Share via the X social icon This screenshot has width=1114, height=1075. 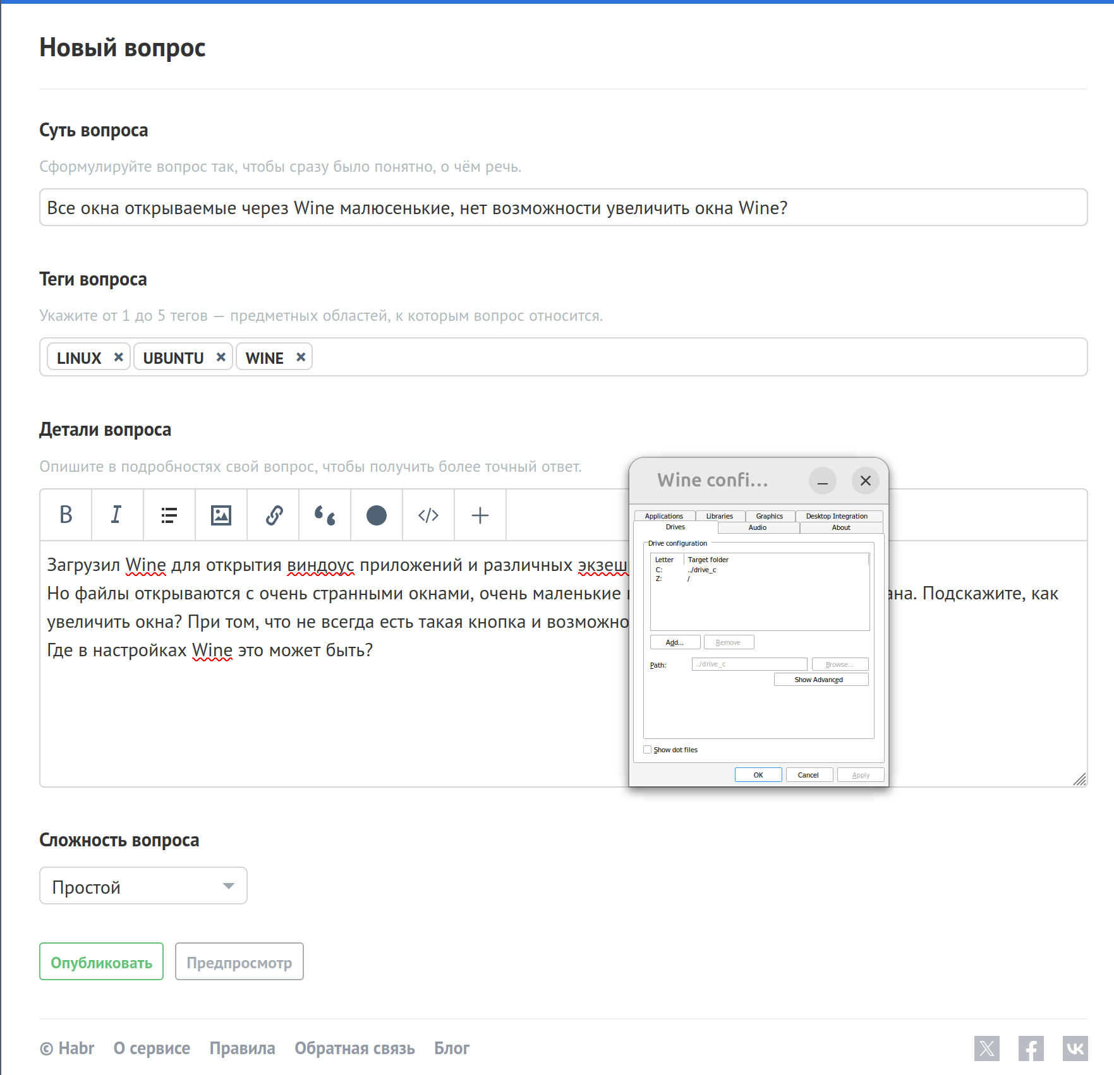click(x=986, y=1048)
